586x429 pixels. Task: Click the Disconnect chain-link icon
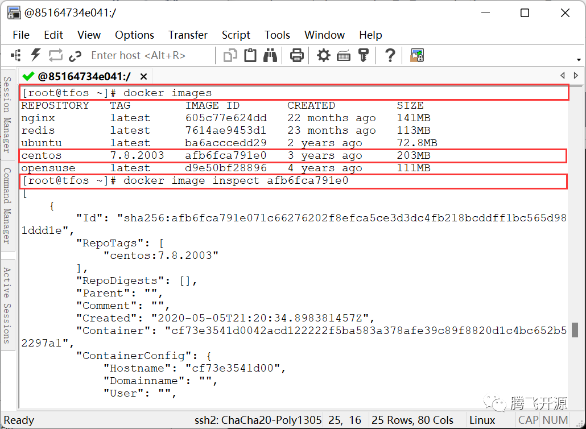75,56
